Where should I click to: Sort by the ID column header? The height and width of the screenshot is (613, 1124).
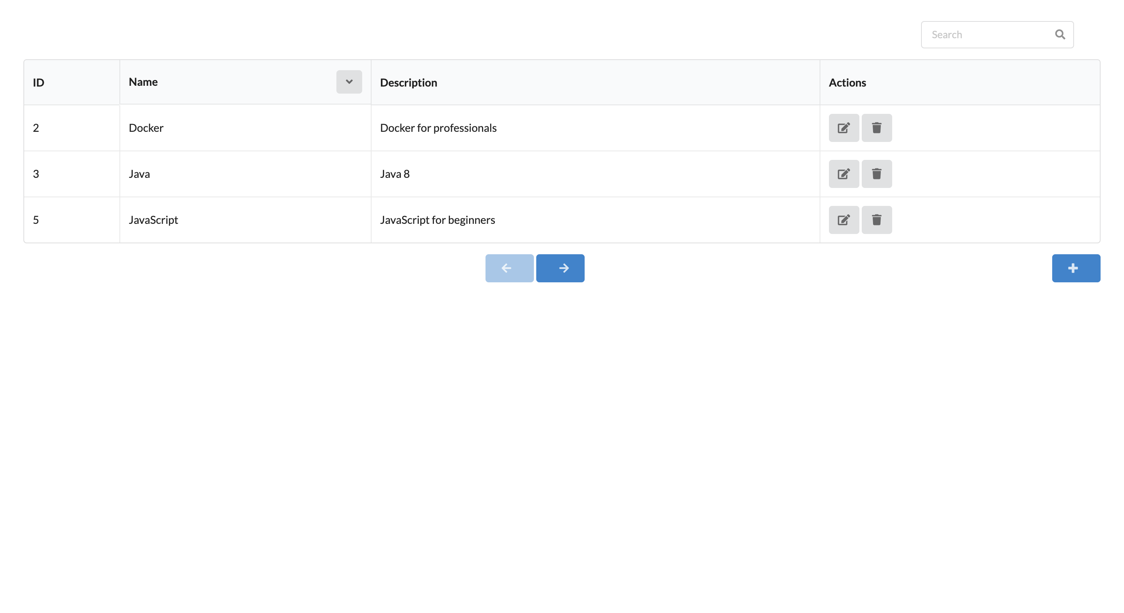(x=37, y=82)
